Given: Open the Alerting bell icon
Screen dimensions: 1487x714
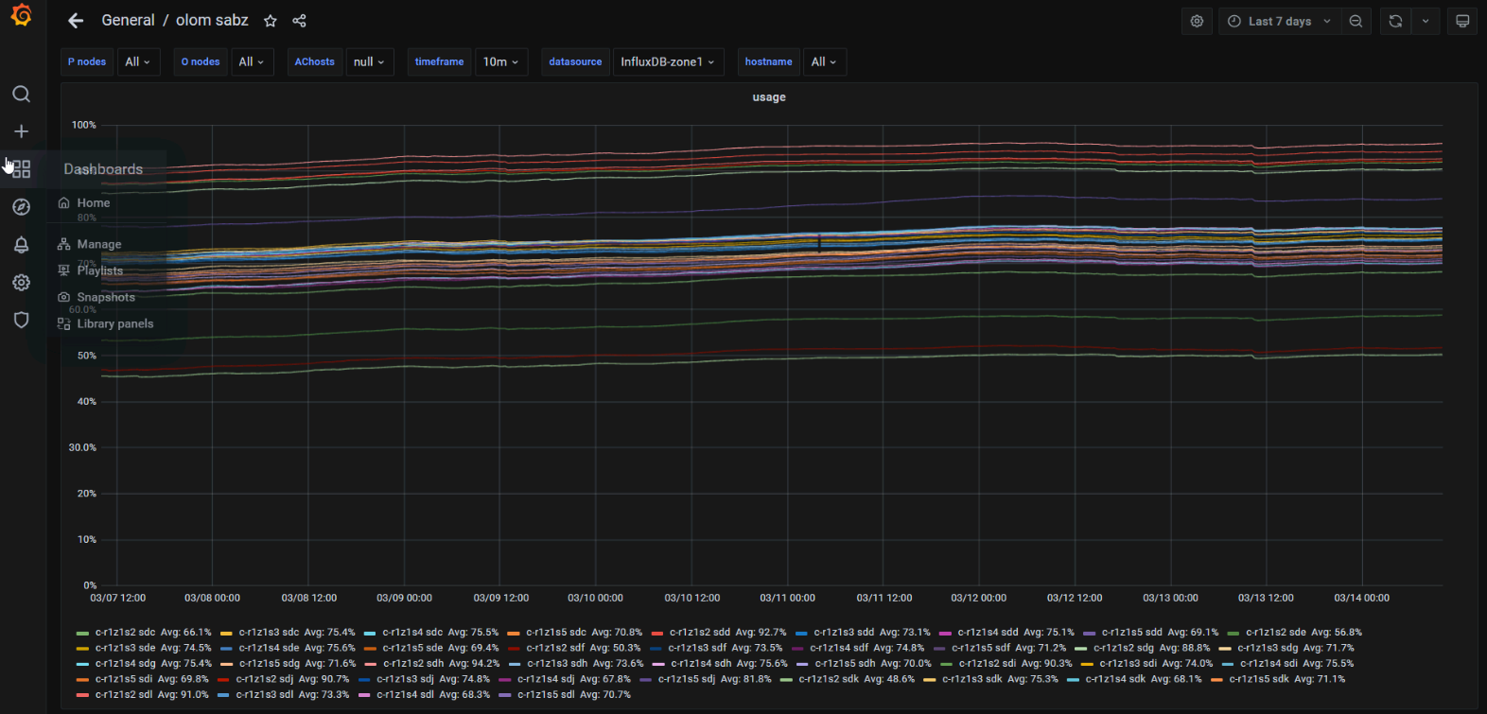Looking at the screenshot, I should point(21,245).
